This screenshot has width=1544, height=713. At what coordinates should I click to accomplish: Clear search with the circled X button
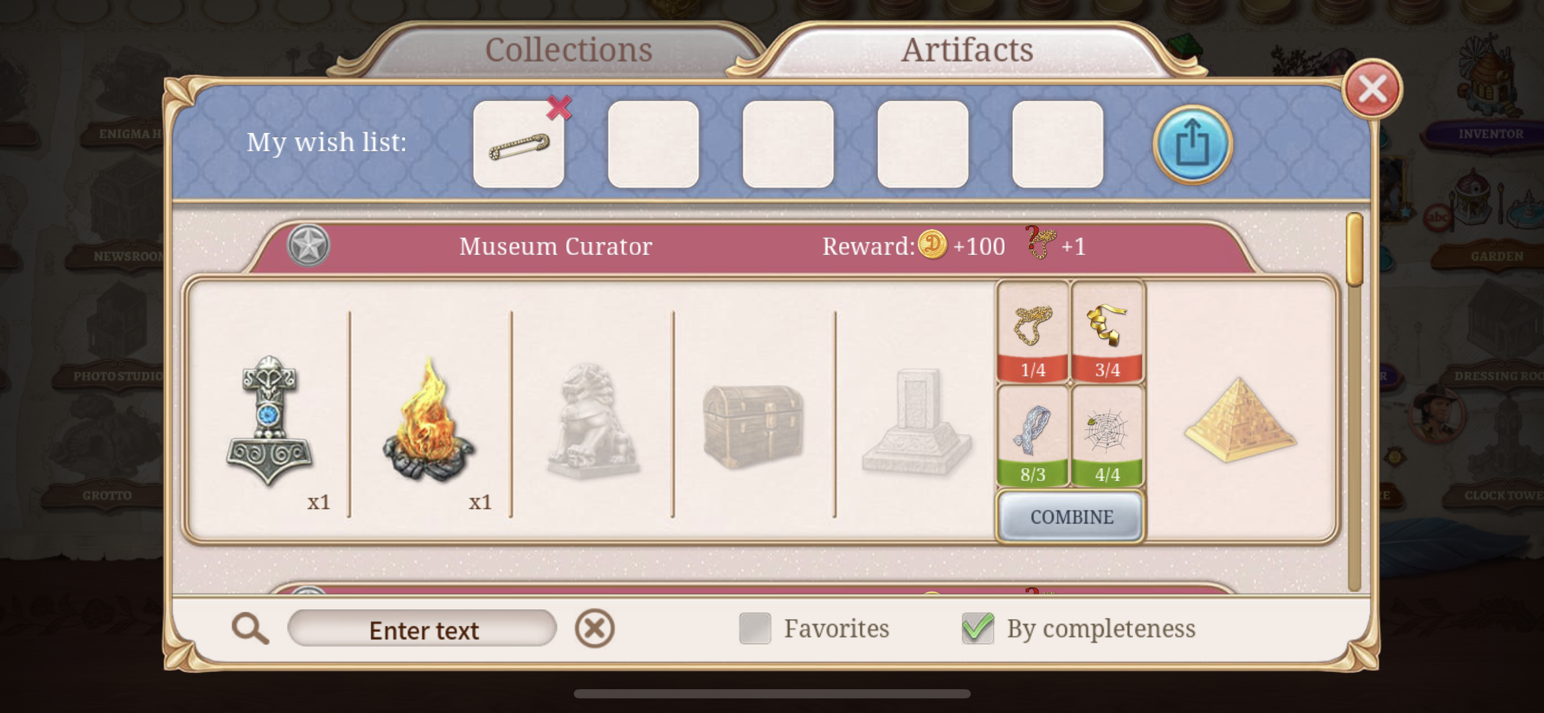tap(595, 628)
